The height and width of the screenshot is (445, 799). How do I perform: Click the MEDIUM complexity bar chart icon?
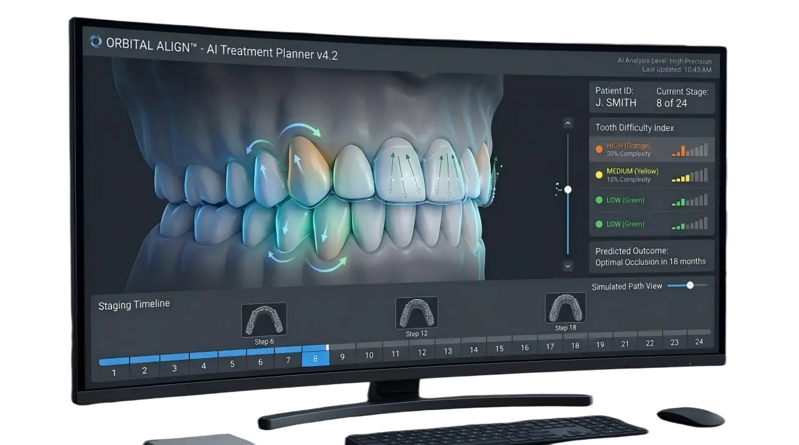tap(689, 175)
